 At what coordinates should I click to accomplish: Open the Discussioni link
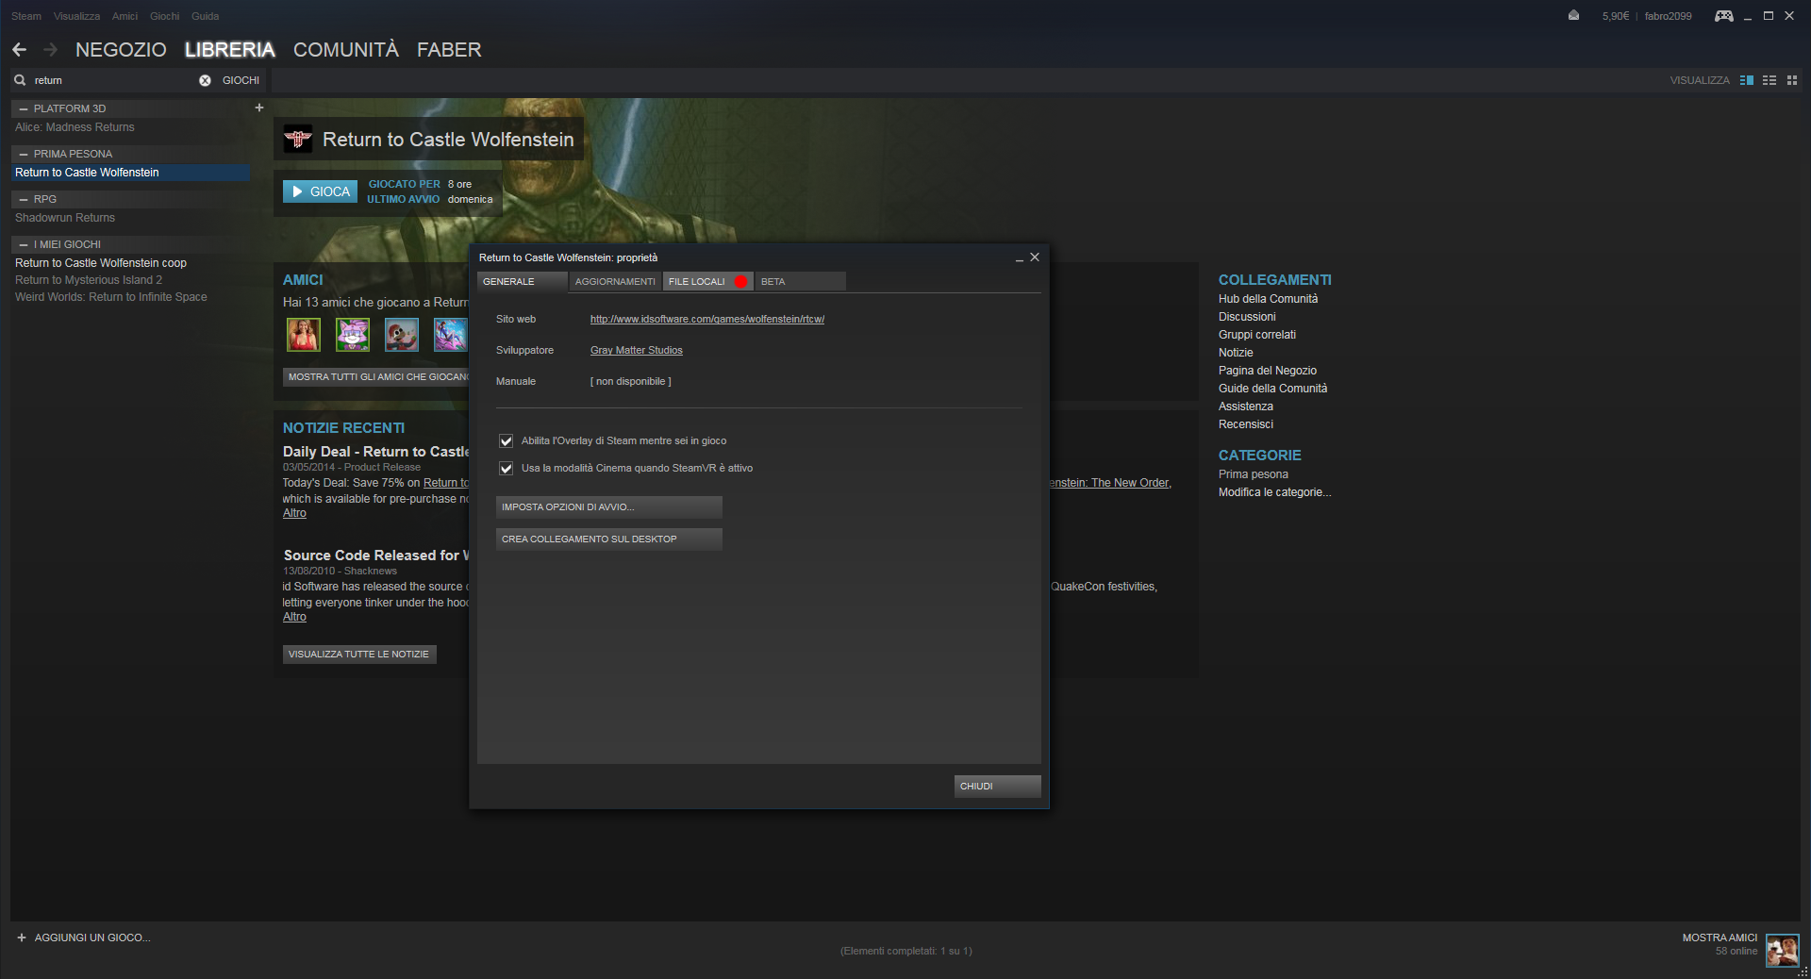(1247, 317)
